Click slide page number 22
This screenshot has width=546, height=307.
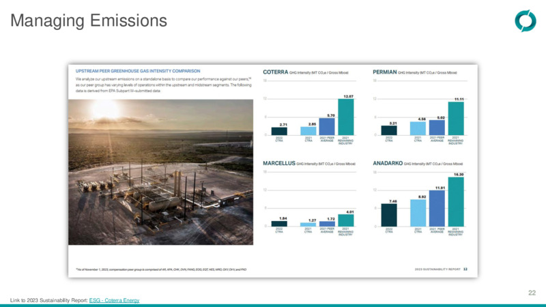point(532,293)
